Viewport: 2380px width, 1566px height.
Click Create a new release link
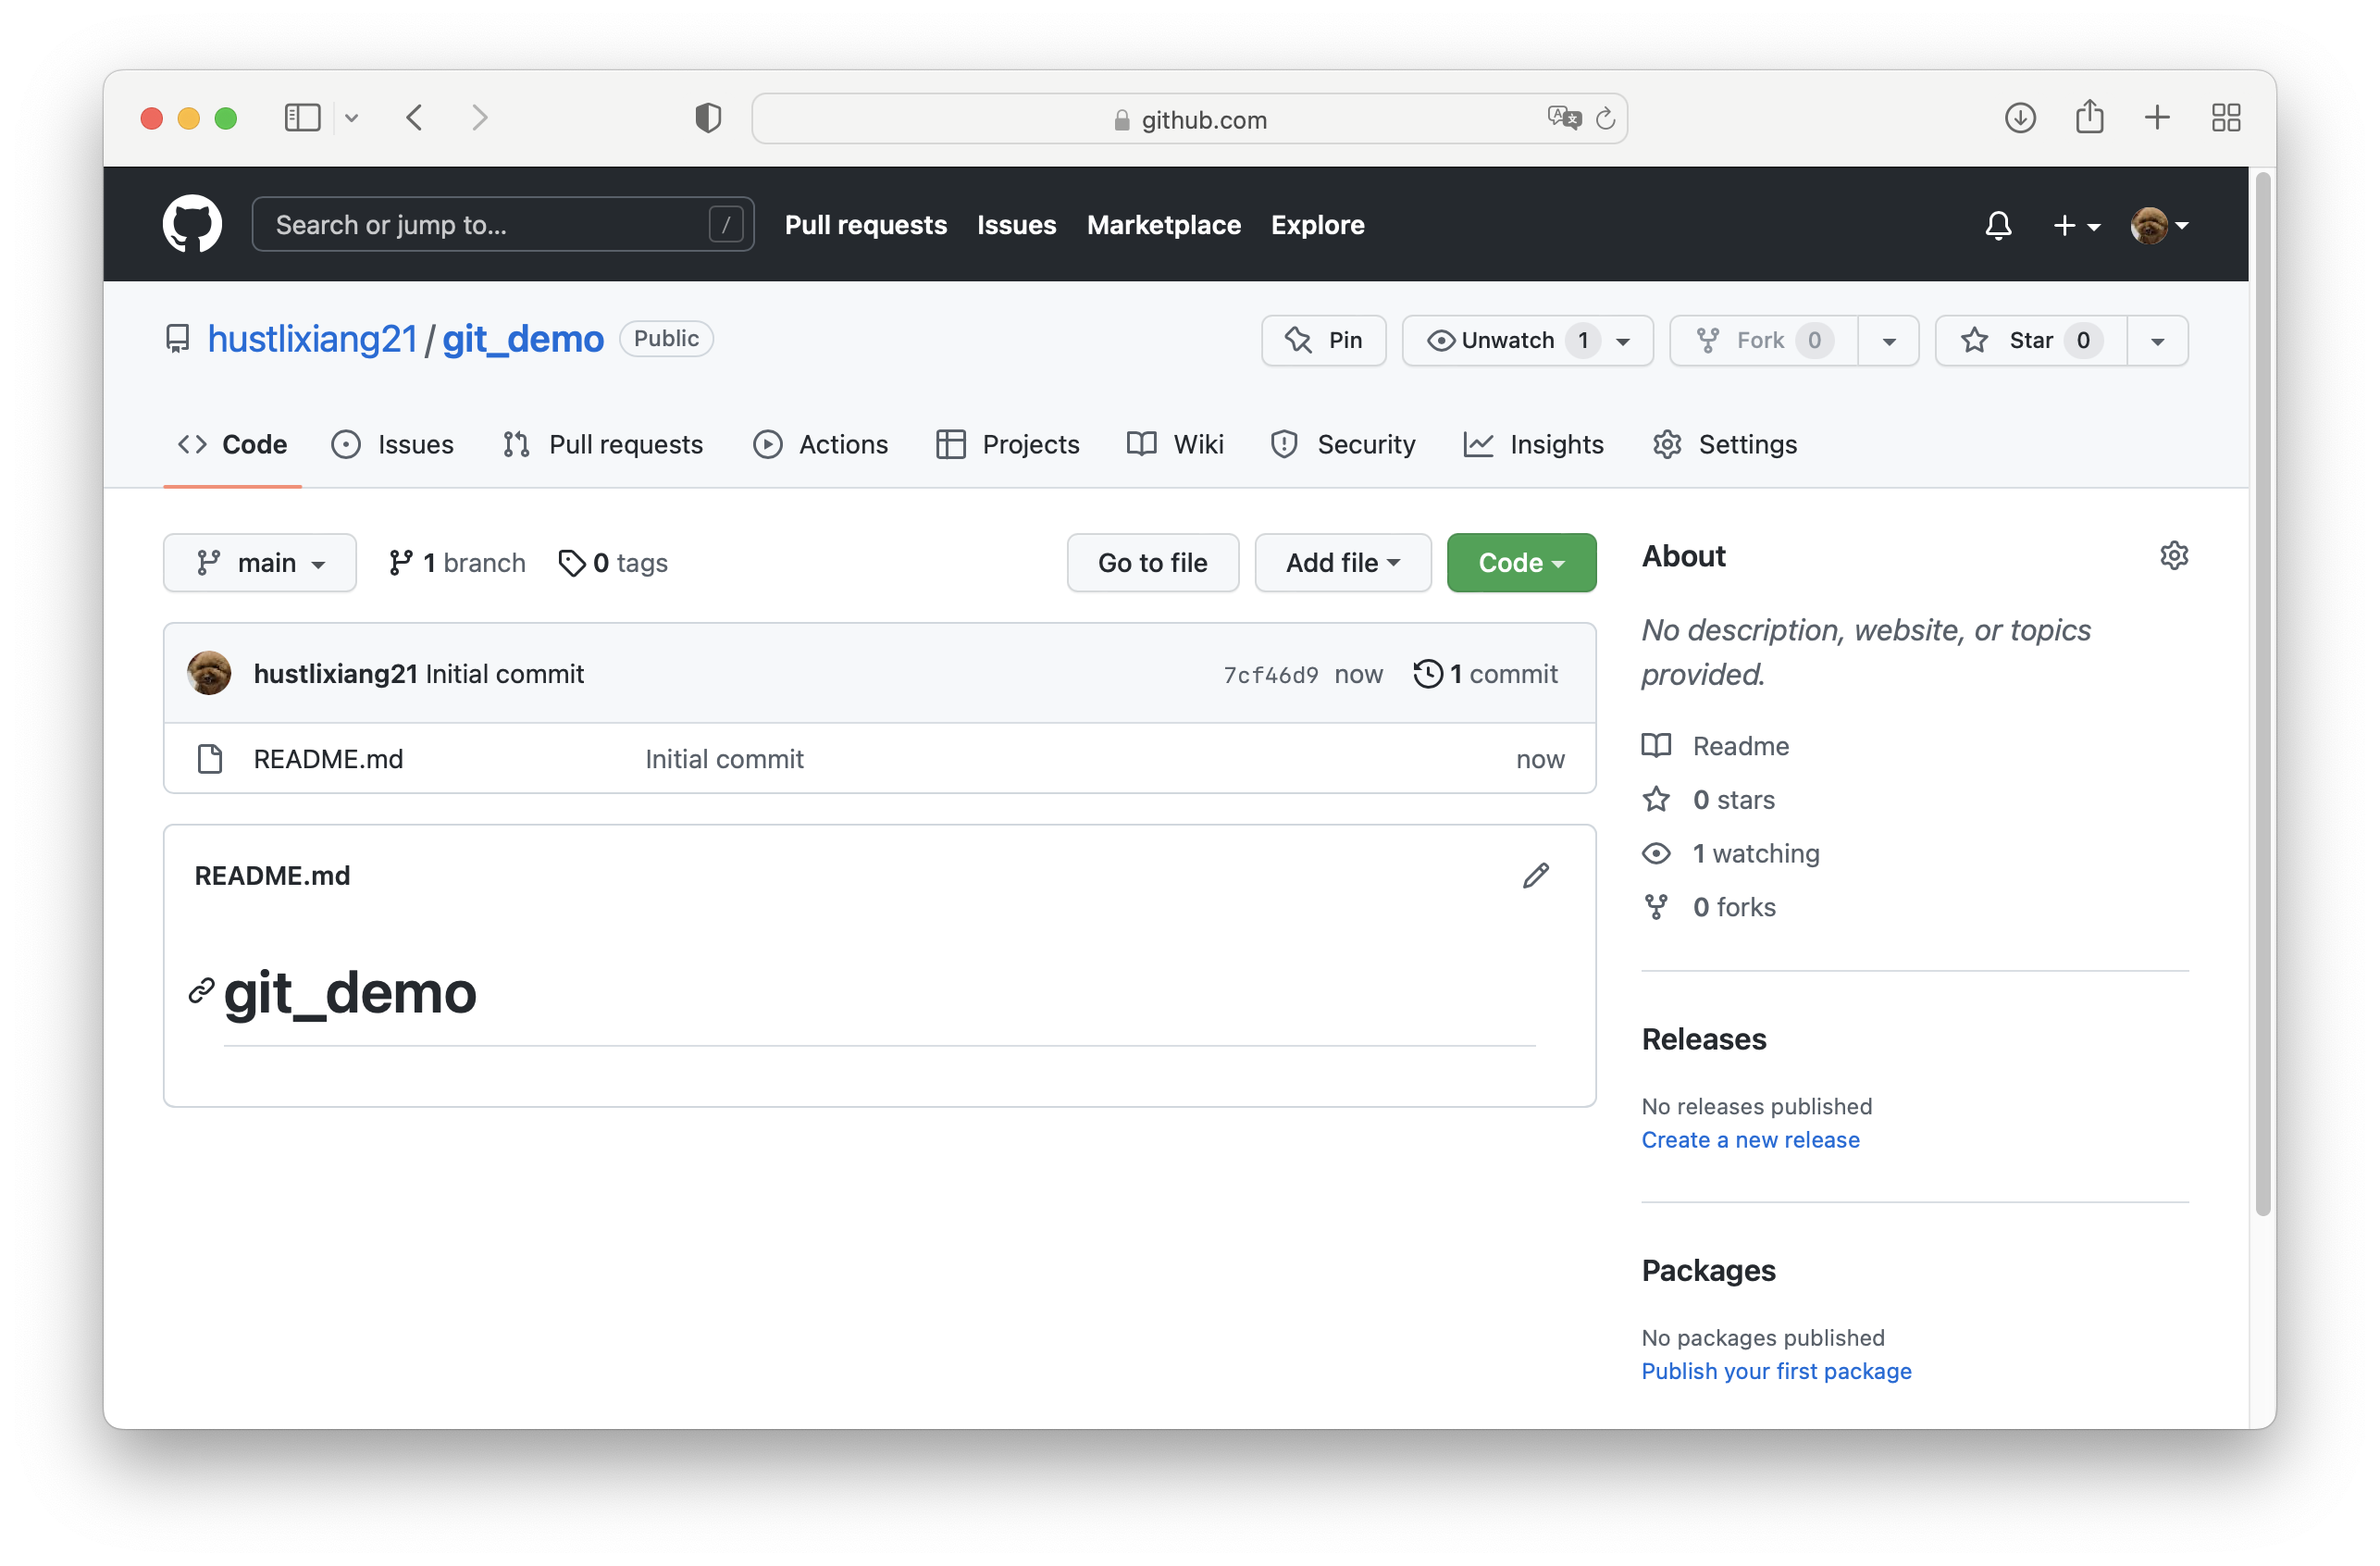tap(1750, 1140)
